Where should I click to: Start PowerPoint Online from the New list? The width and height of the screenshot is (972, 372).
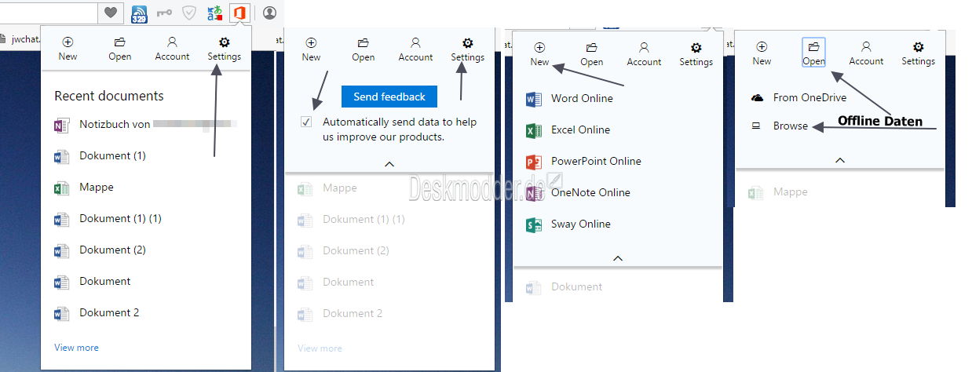(595, 162)
